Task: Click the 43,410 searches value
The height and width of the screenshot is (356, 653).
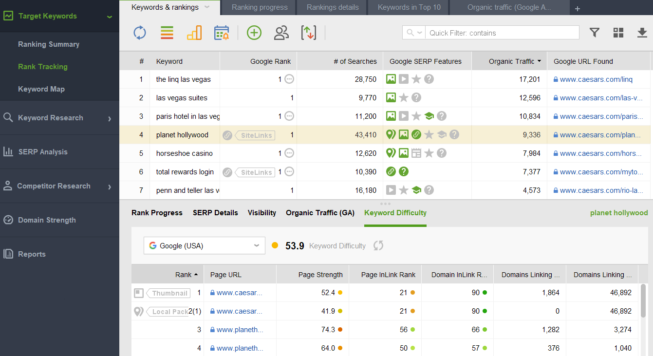Action: click(x=366, y=135)
